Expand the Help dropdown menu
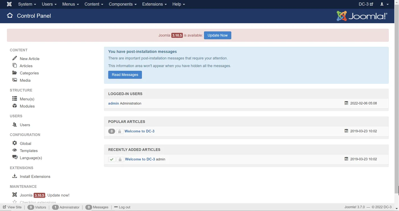The width and height of the screenshot is (399, 211). (179, 4)
